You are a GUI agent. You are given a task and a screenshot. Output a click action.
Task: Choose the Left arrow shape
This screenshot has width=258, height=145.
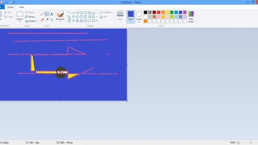click(89, 17)
